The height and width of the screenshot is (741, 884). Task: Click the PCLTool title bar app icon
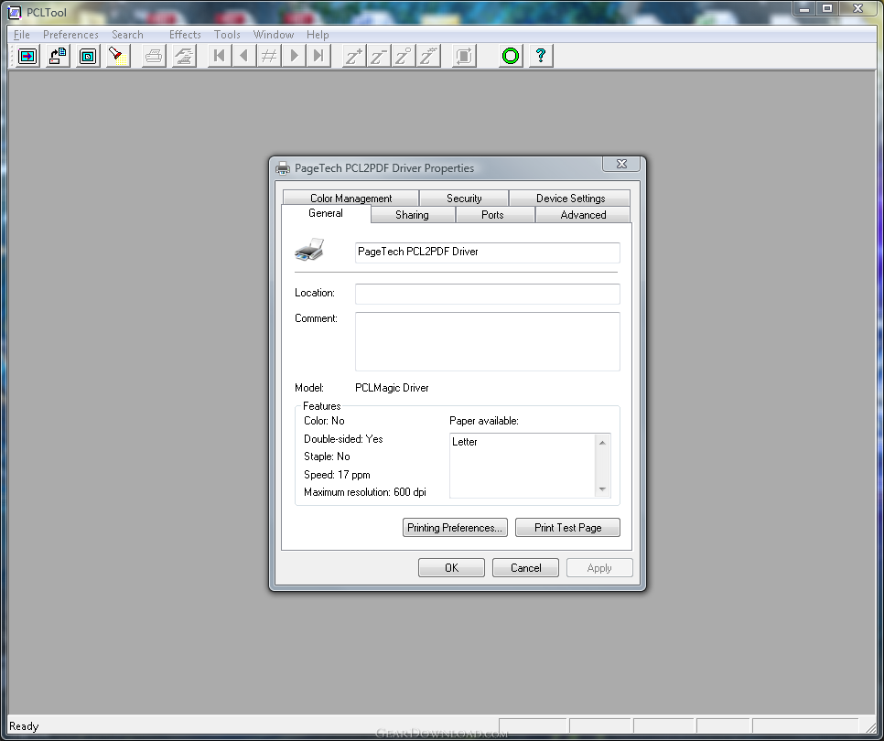tap(15, 12)
